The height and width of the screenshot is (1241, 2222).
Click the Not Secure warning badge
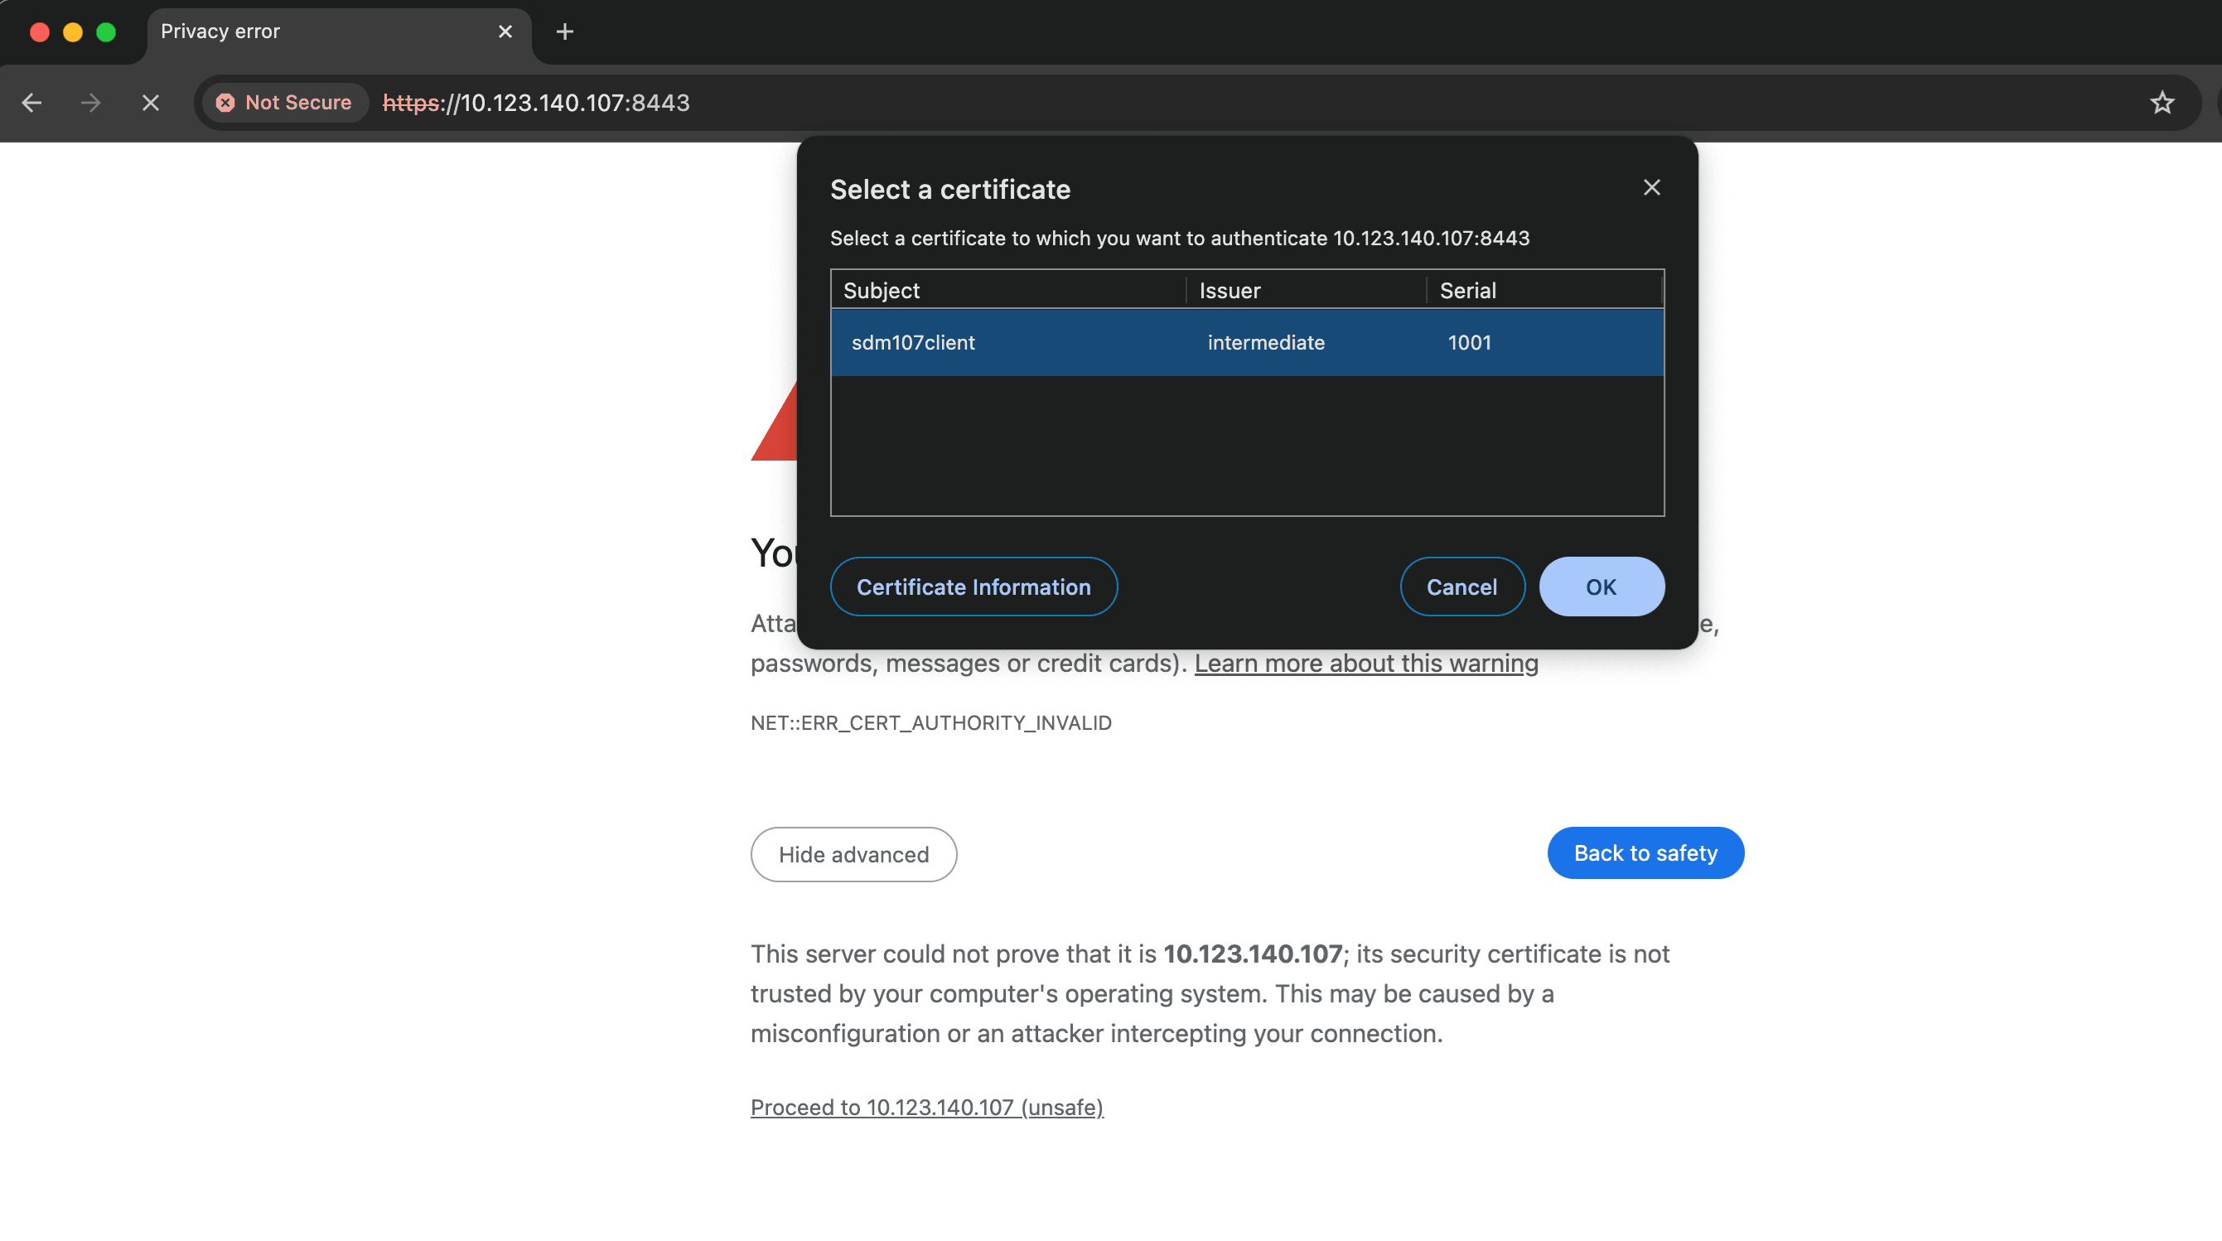285,103
